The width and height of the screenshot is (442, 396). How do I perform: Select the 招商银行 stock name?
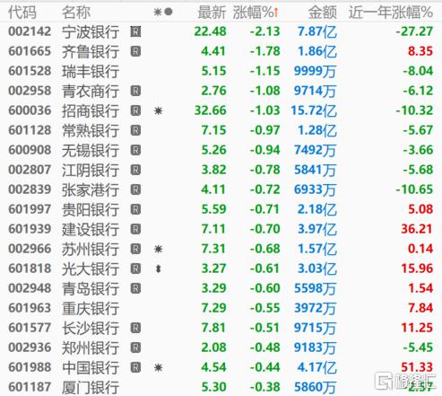pos(91,110)
